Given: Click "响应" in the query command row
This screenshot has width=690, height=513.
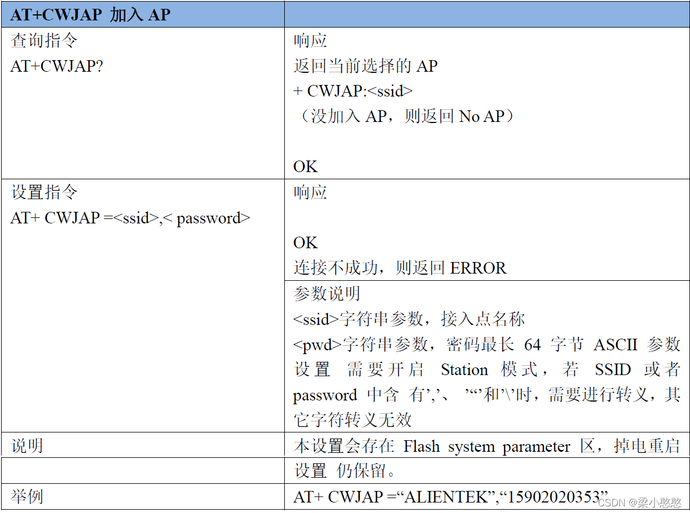Looking at the screenshot, I should click(310, 40).
